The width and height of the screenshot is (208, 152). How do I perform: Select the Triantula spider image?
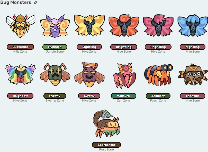pyautogui.click(x=193, y=74)
